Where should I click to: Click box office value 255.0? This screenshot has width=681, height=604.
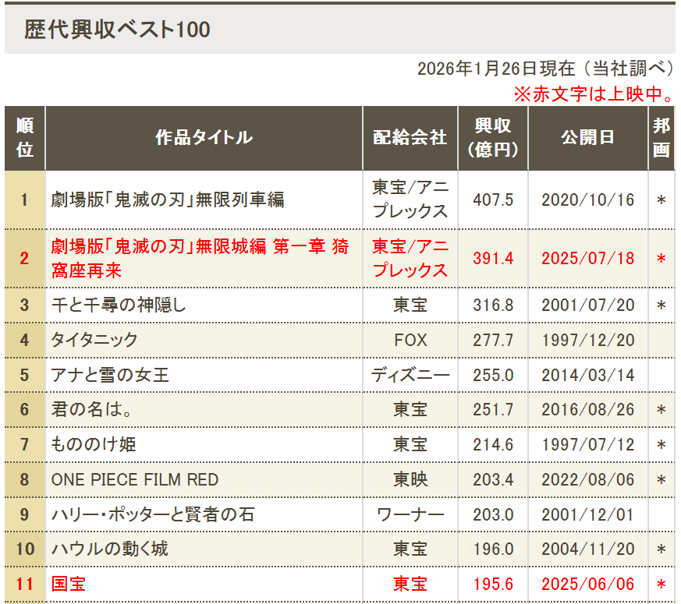point(493,376)
